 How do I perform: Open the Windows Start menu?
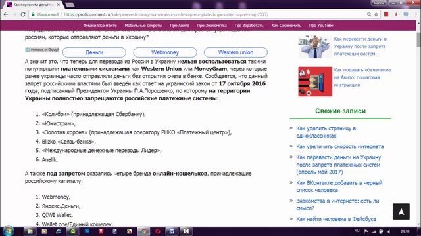coord(8,231)
